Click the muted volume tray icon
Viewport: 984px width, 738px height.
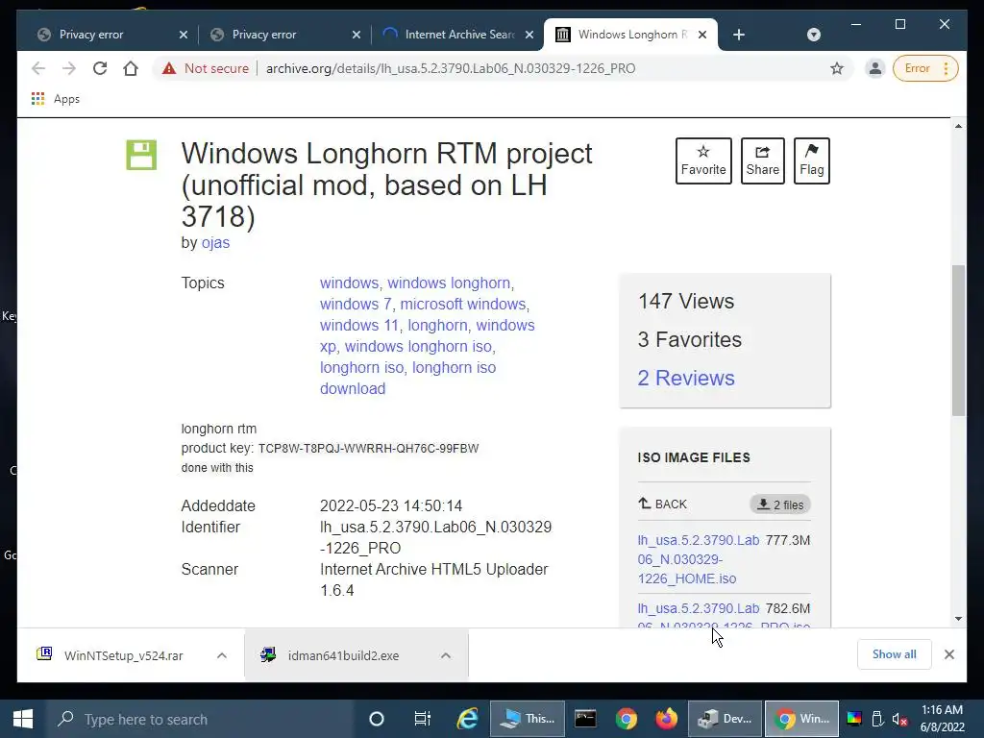(899, 719)
